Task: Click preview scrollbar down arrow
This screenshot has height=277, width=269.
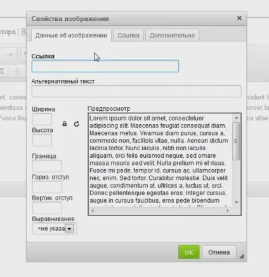Action: tap(237, 202)
